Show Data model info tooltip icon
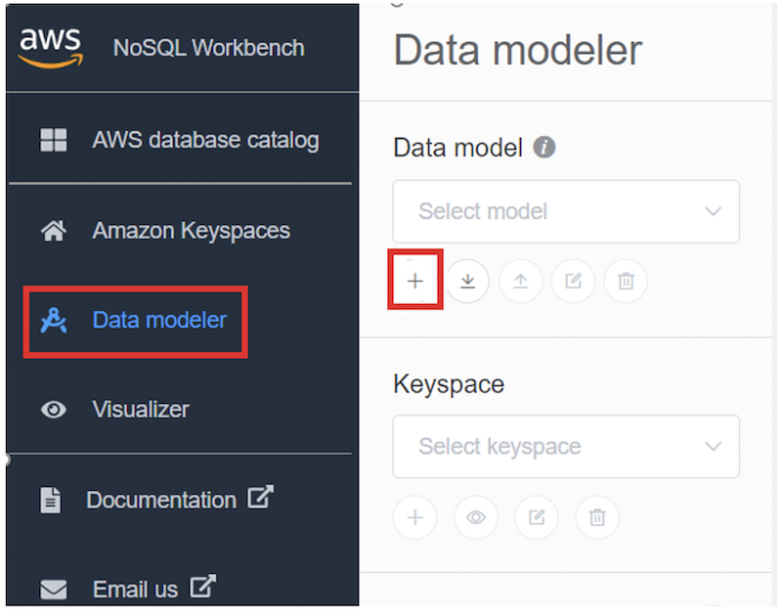The height and width of the screenshot is (616, 782). (x=544, y=147)
